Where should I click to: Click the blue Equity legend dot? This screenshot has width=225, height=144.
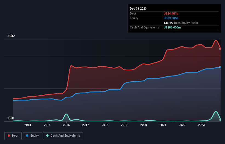[x=27, y=136]
